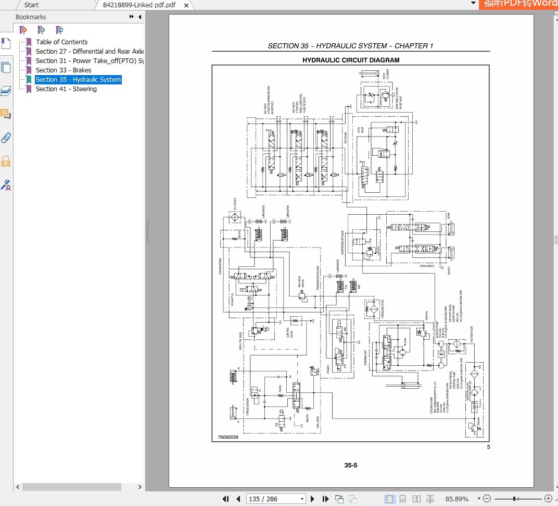Viewport: 558px width, 506px height.
Task: Toggle two-page facing view mode
Action: click(x=416, y=499)
